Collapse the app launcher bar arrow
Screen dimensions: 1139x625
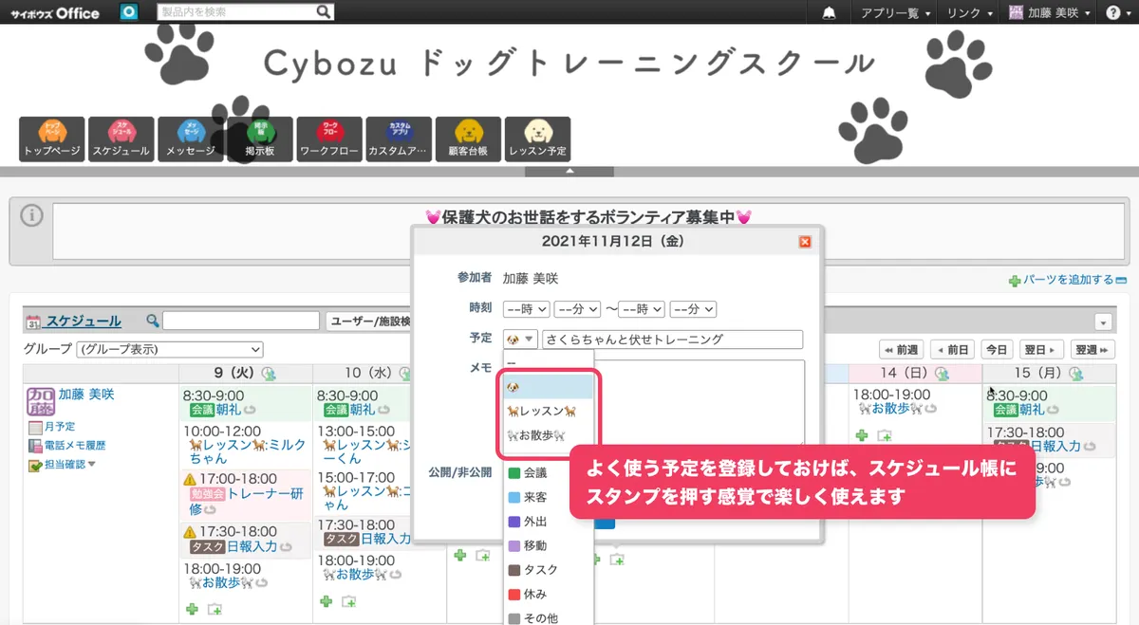click(x=569, y=172)
